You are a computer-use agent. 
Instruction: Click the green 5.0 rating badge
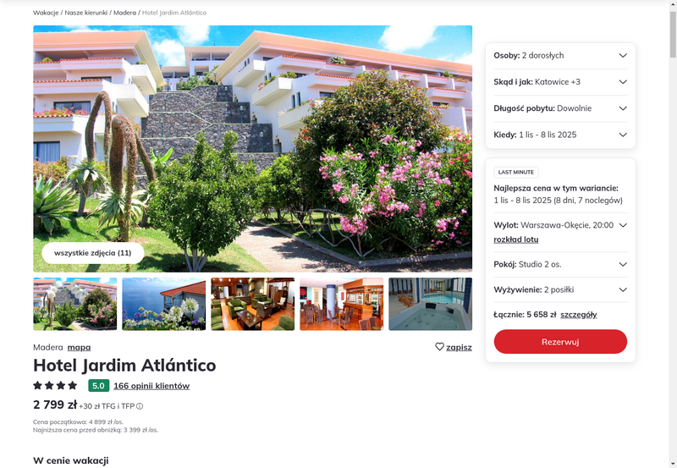point(98,386)
